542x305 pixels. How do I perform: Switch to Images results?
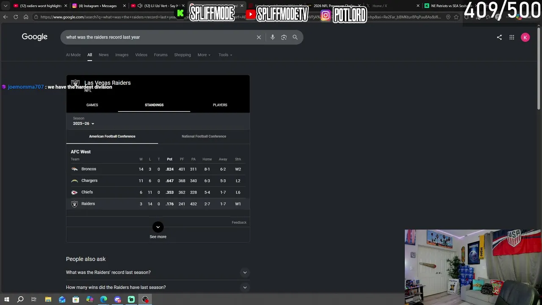click(122, 55)
